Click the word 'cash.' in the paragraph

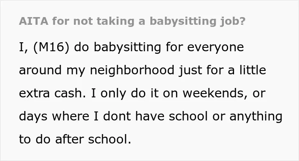pyautogui.click(x=70, y=93)
